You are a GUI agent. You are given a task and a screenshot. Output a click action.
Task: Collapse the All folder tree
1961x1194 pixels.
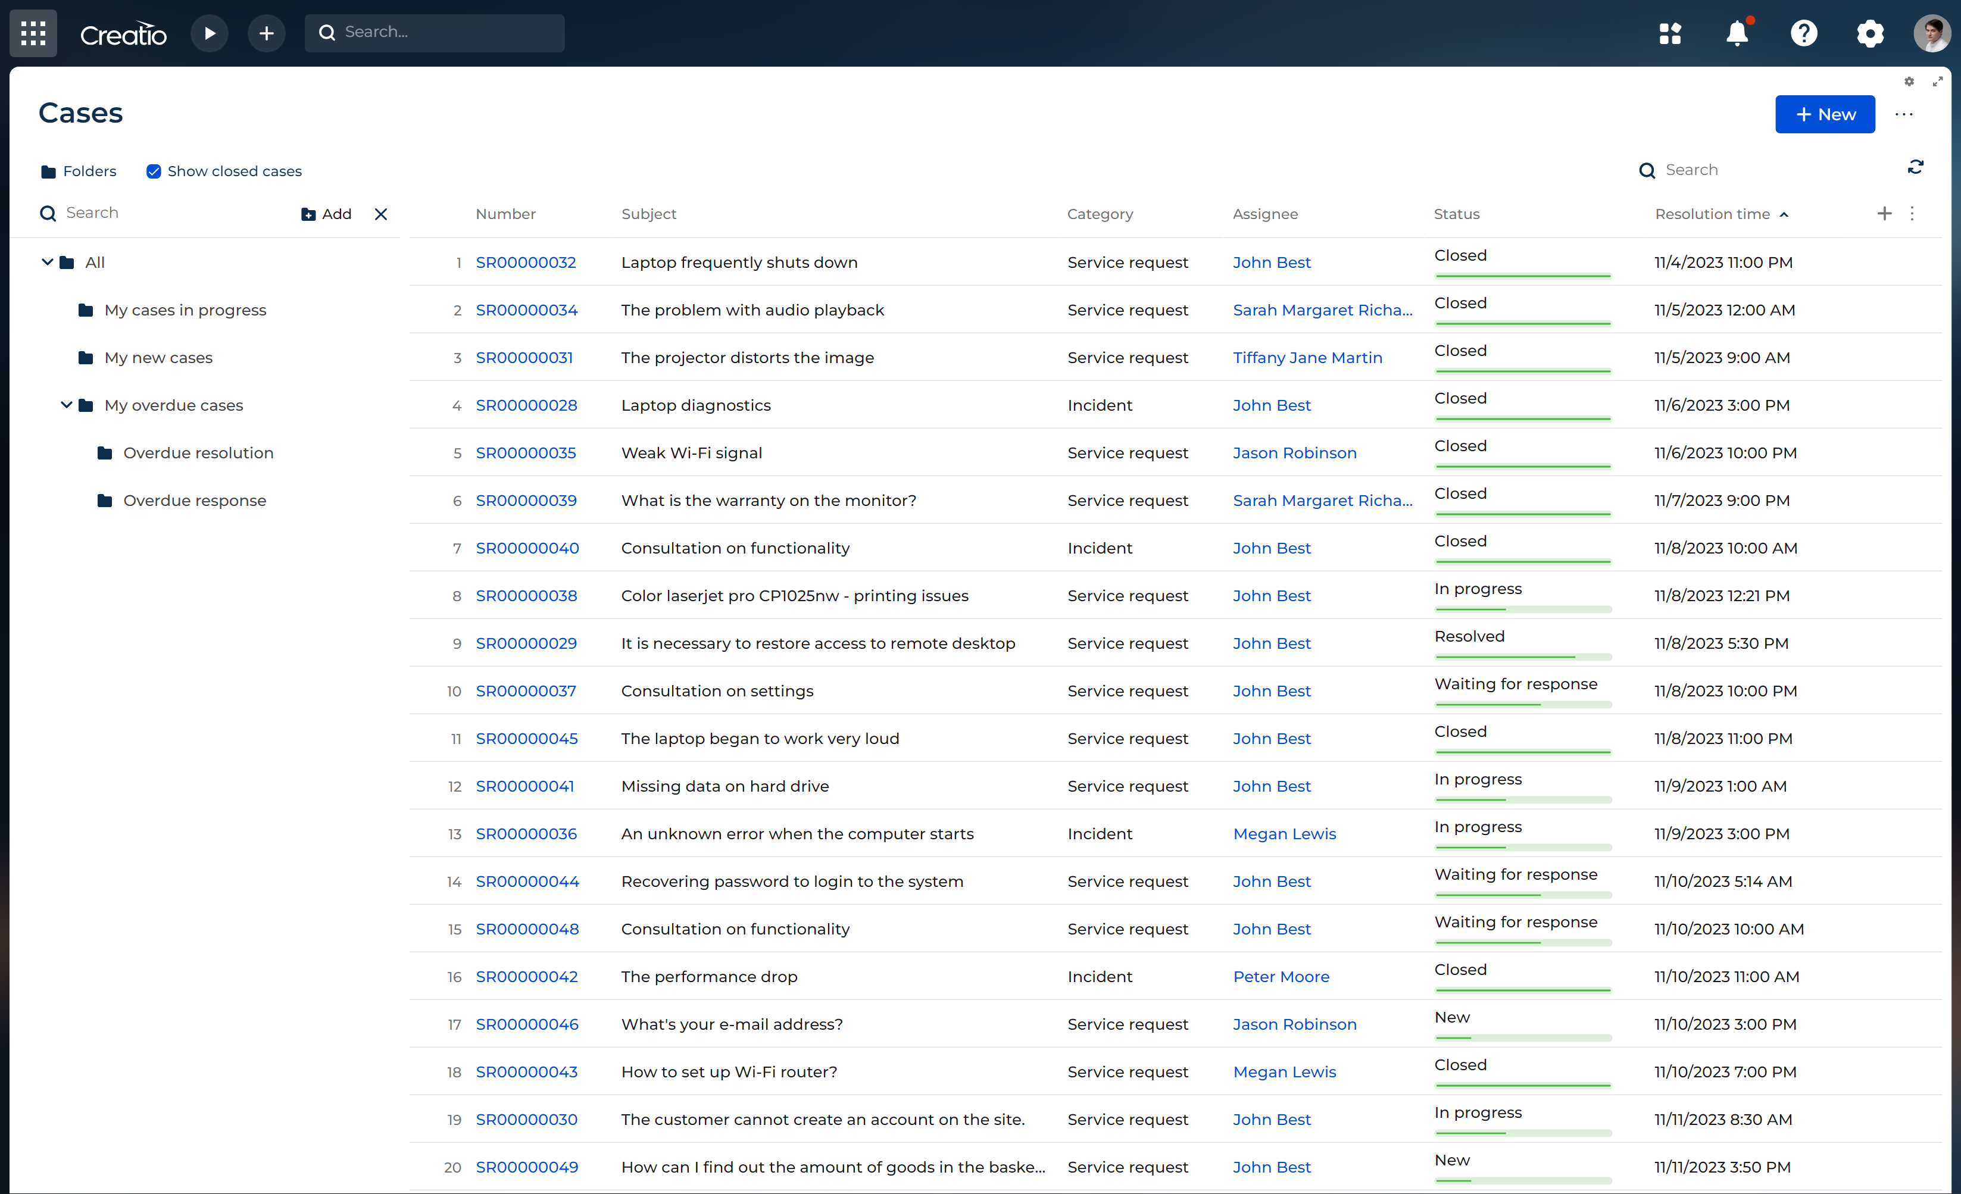click(47, 262)
